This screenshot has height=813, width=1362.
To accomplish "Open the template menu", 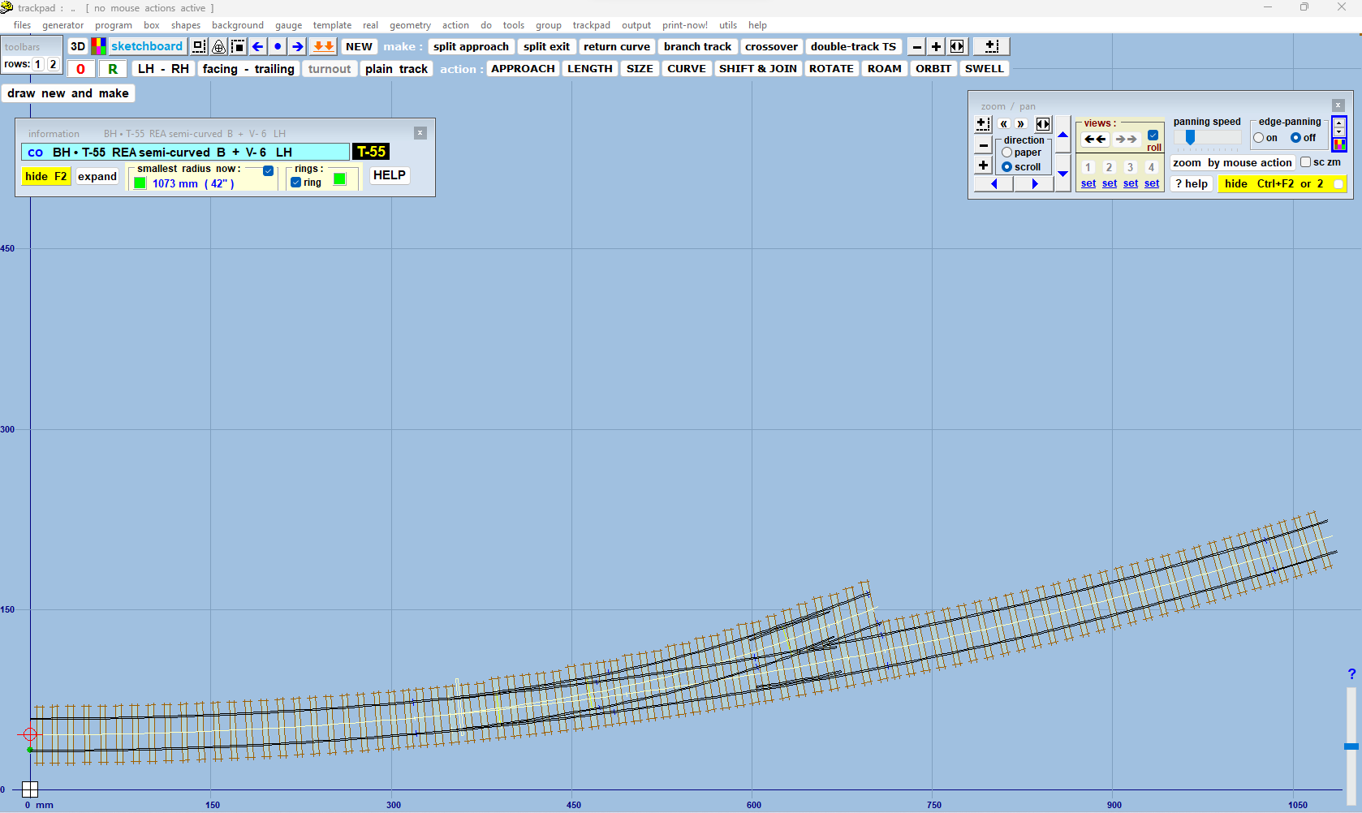I will pos(332,25).
